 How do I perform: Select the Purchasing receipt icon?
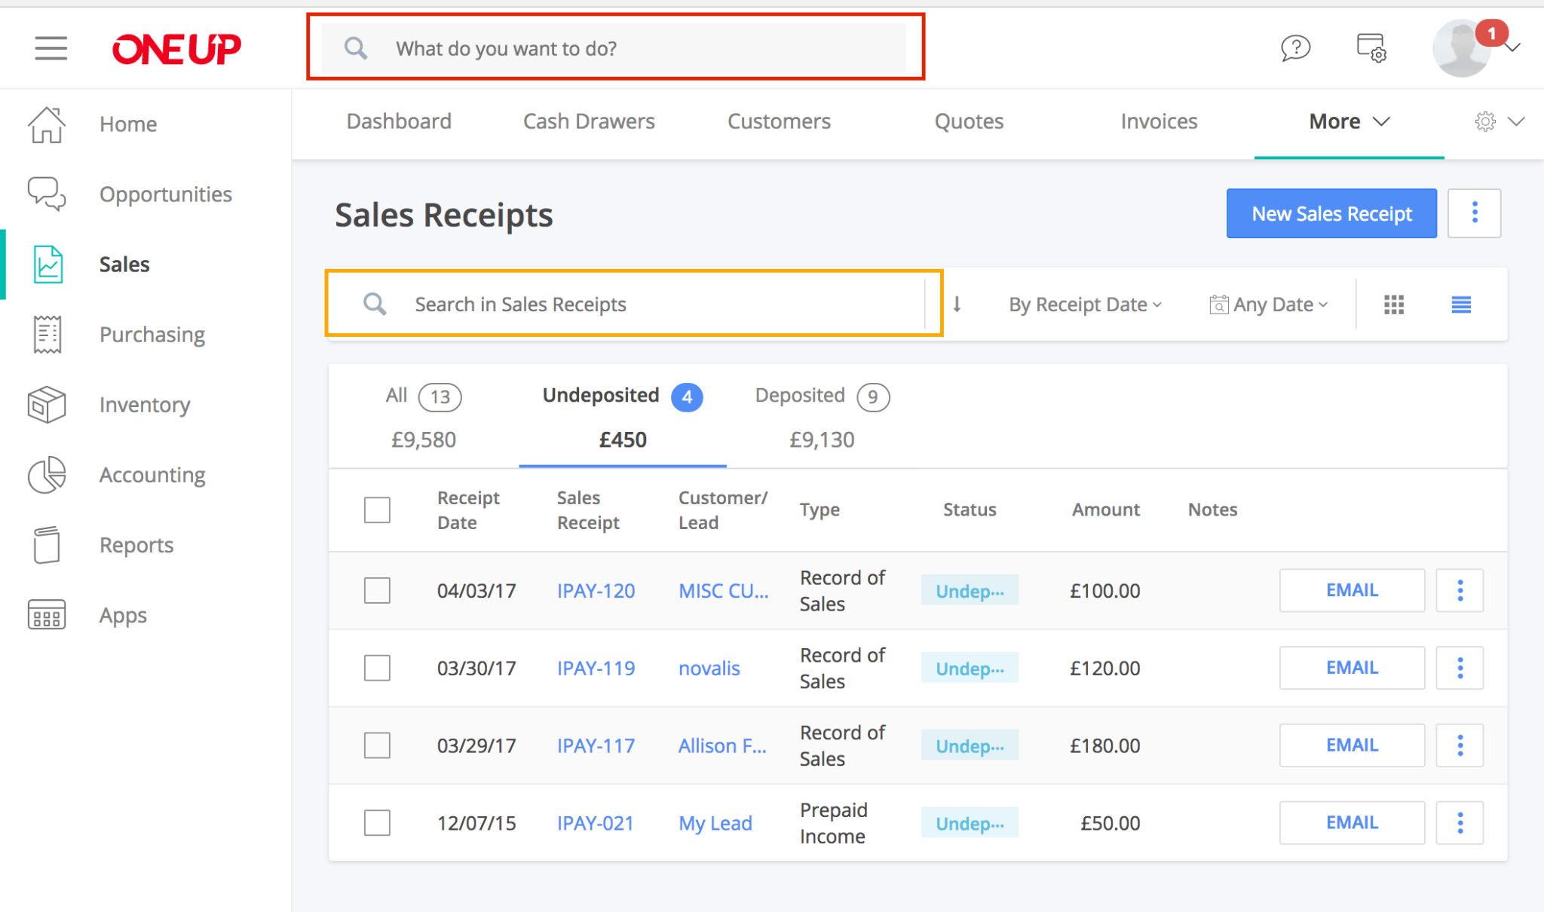pyautogui.click(x=46, y=334)
